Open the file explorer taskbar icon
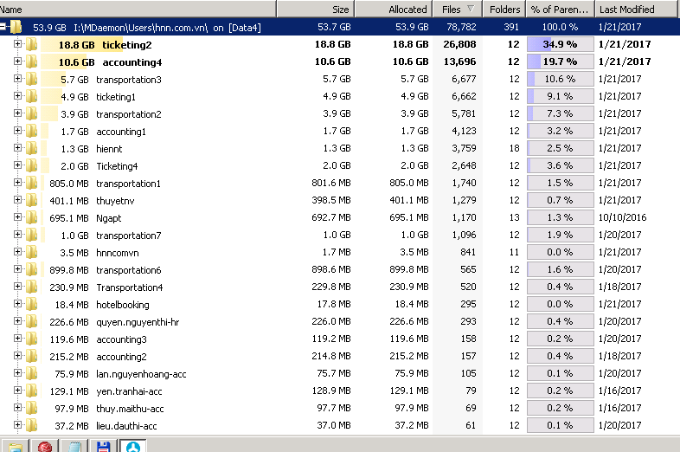680x452 pixels. tap(16, 446)
